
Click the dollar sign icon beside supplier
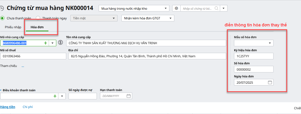point(61,43)
